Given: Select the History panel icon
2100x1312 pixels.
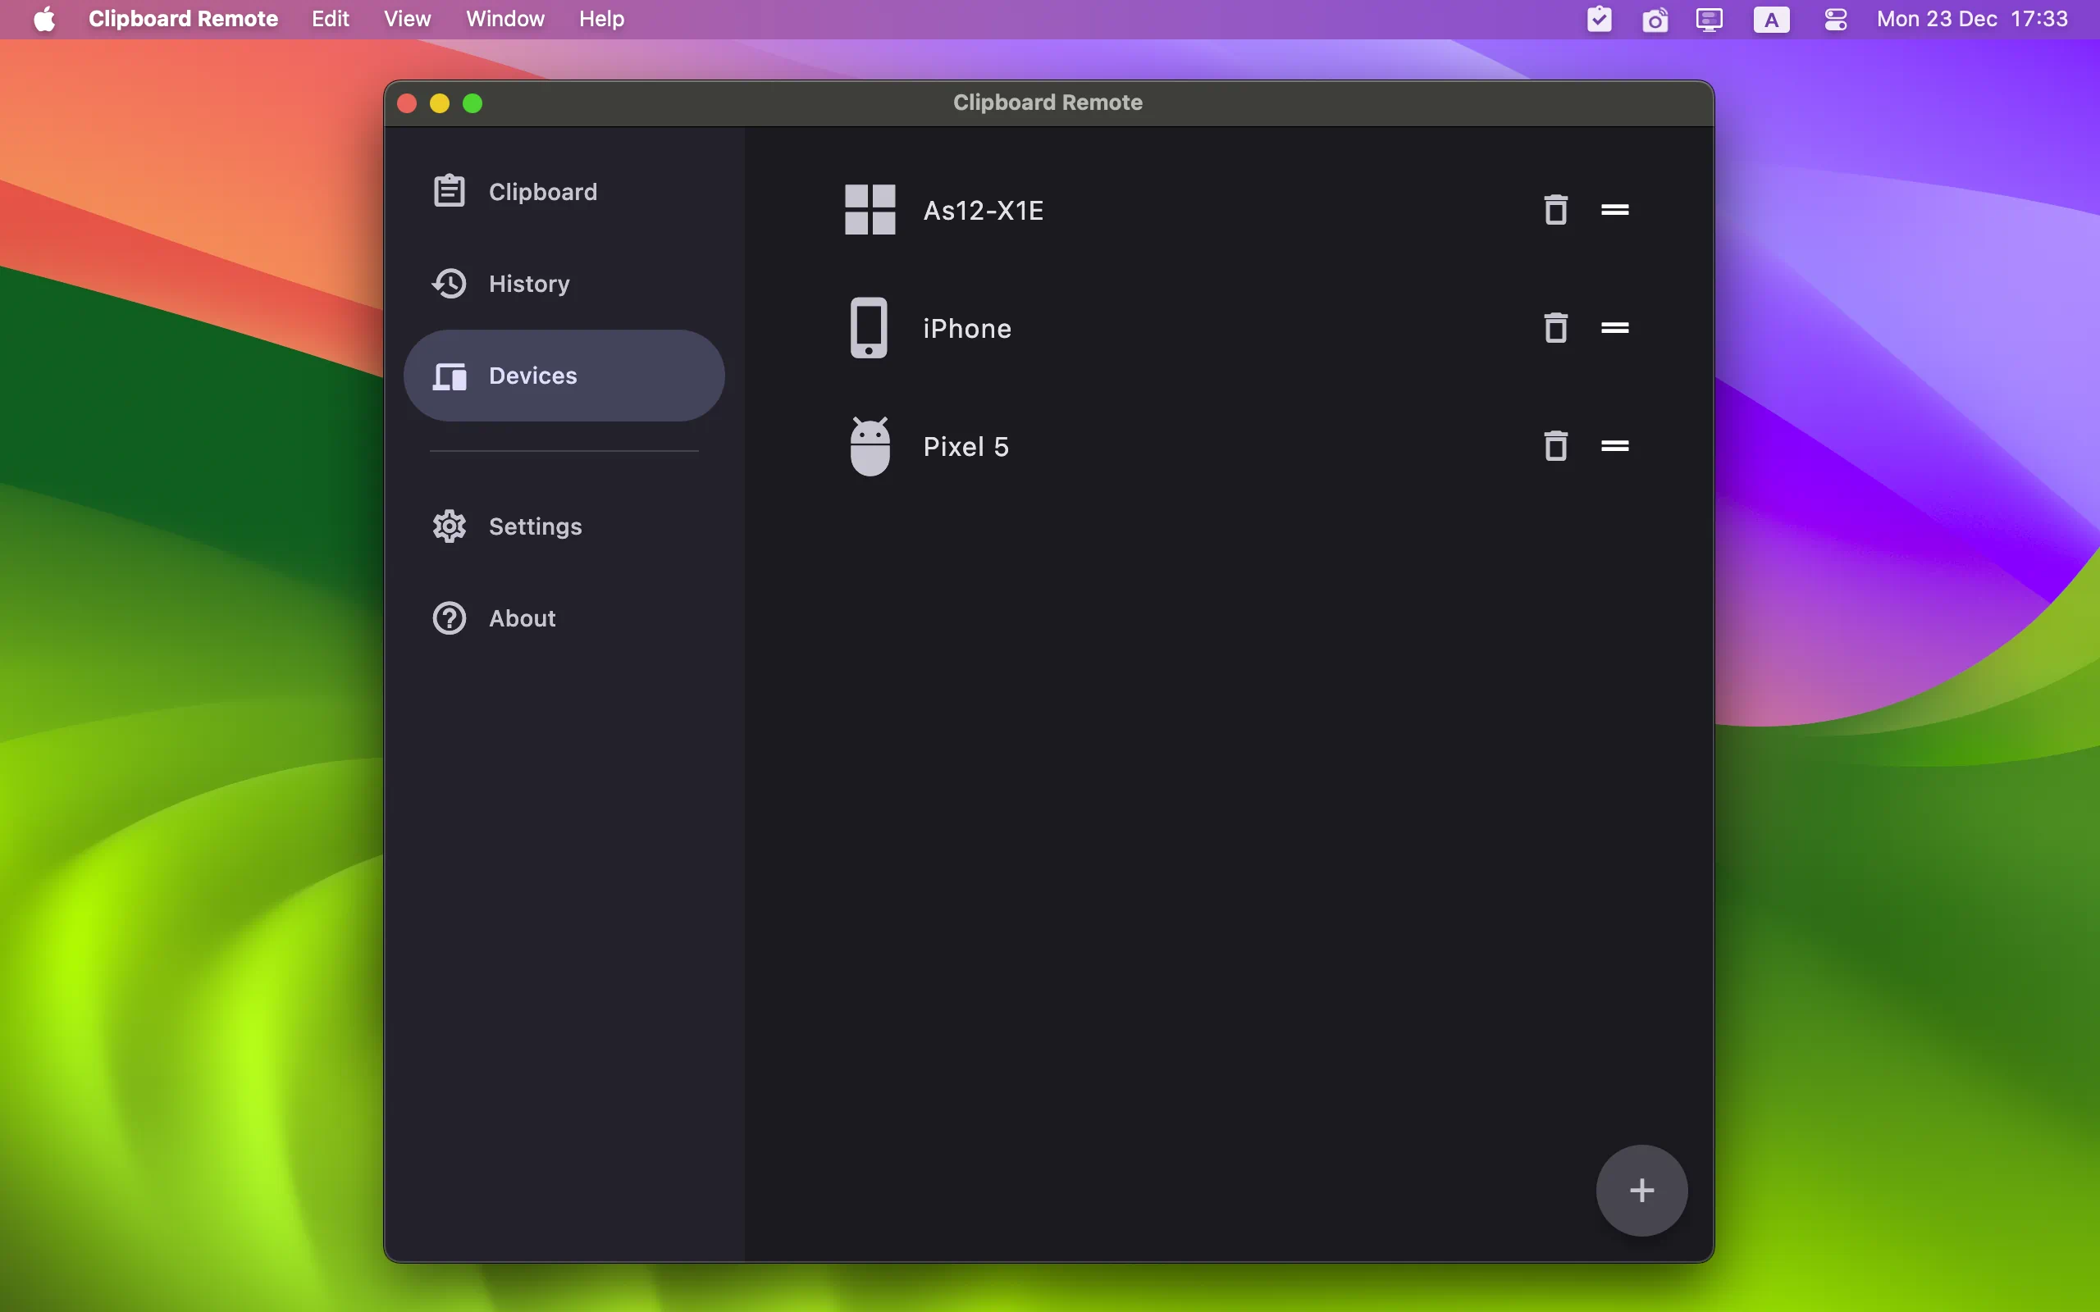Looking at the screenshot, I should tap(449, 285).
